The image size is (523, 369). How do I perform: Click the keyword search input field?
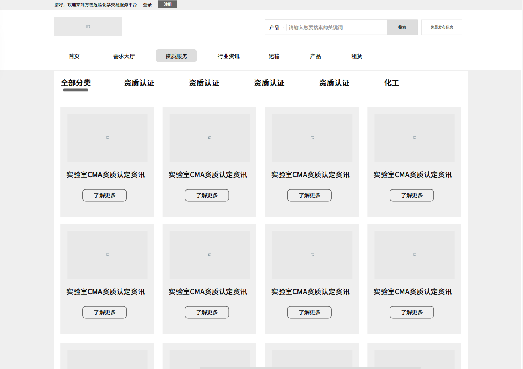point(336,28)
